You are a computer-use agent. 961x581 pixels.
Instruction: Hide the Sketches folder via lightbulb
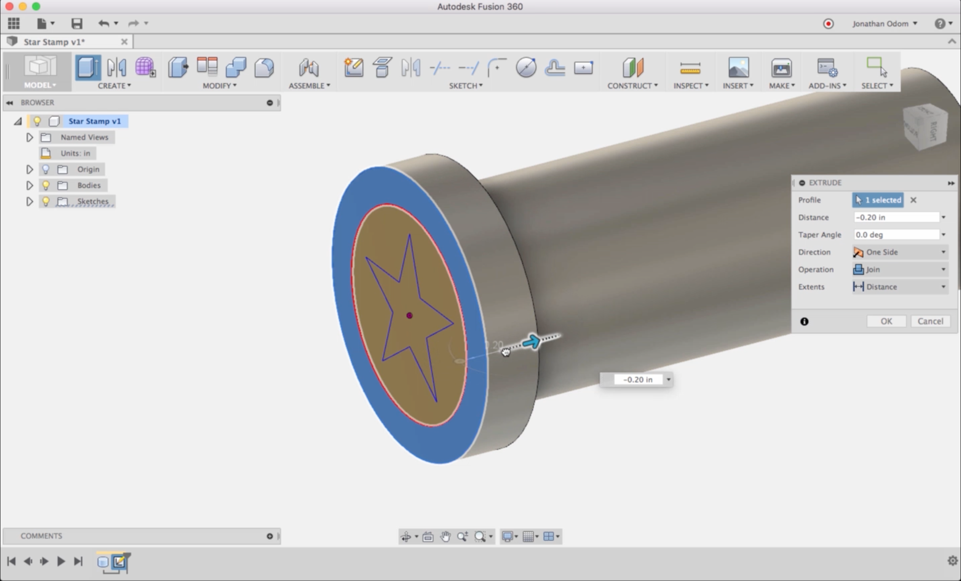[x=46, y=201]
